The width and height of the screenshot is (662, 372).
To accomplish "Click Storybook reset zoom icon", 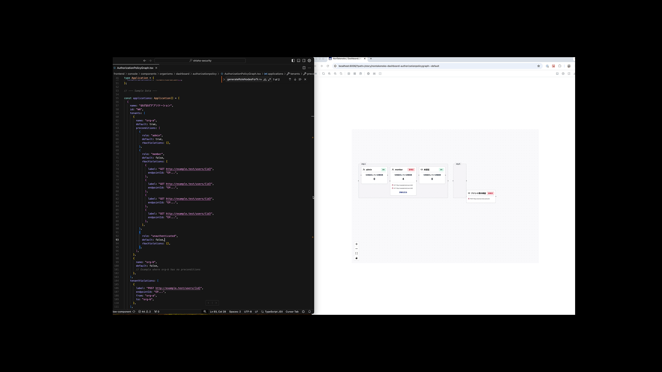I will (x=341, y=74).
